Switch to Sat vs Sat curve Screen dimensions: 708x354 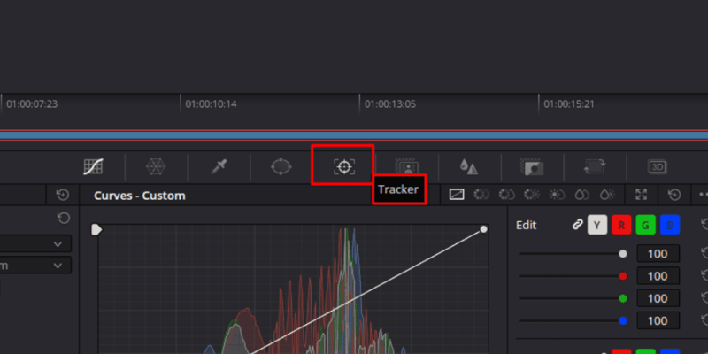(582, 195)
